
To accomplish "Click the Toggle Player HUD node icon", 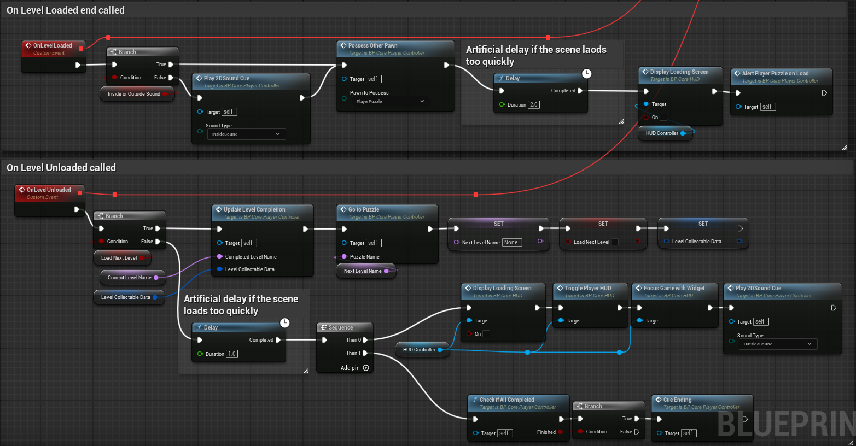I will tap(560, 288).
